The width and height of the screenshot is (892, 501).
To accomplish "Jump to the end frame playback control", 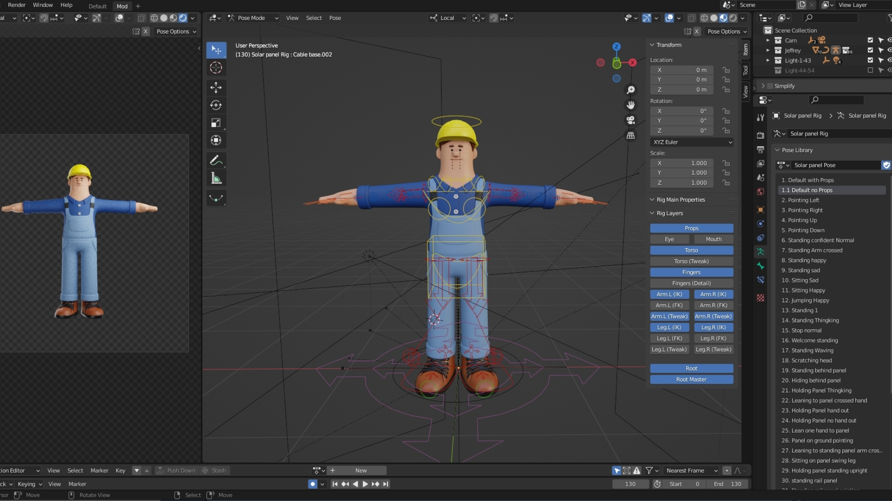I will pyautogui.click(x=386, y=484).
